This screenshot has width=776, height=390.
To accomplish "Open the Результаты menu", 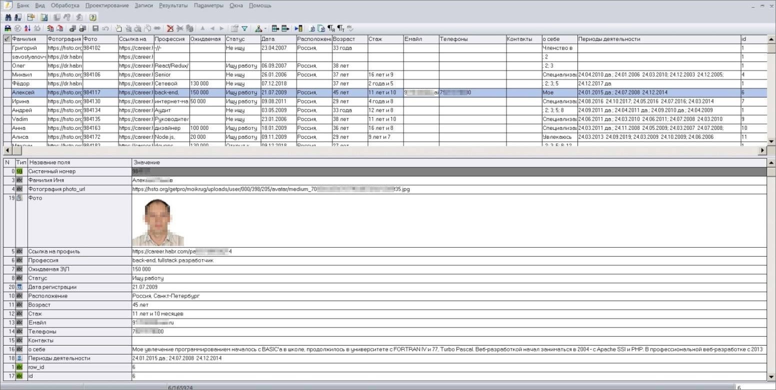I will [173, 5].
